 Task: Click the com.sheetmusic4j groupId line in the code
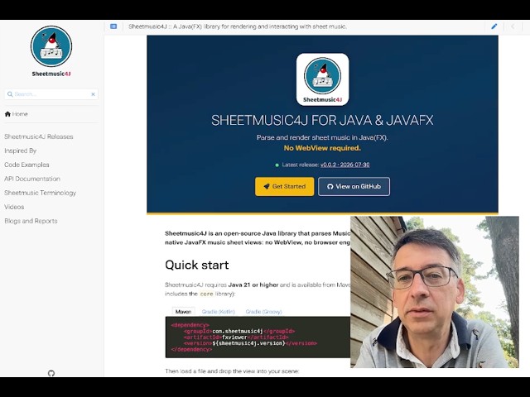[x=239, y=331]
